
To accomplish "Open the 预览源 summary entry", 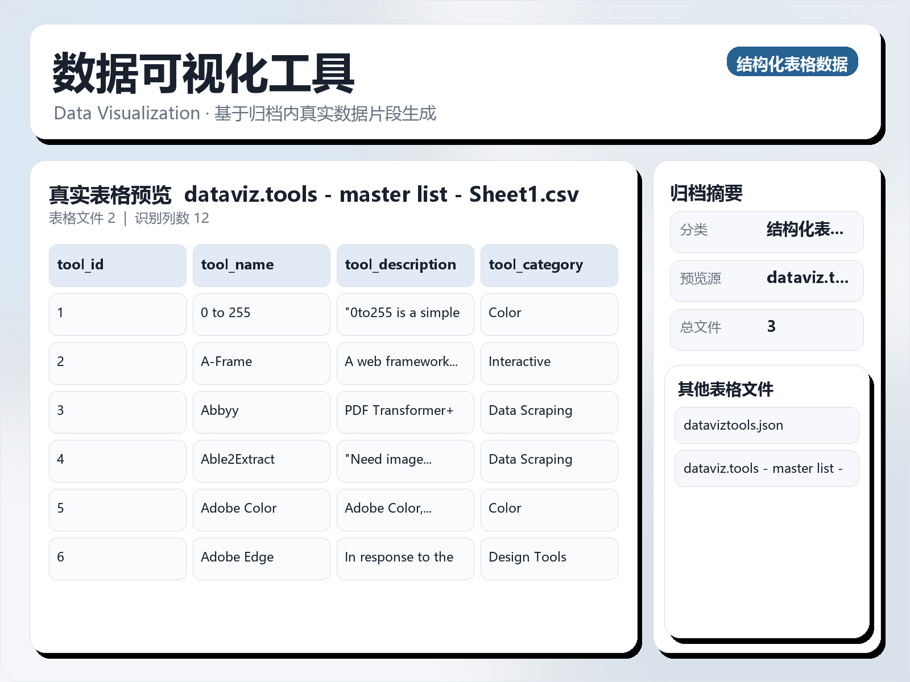I will click(766, 280).
